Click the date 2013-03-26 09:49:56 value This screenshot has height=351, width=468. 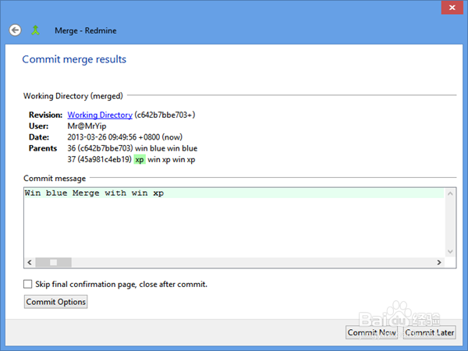coord(125,137)
